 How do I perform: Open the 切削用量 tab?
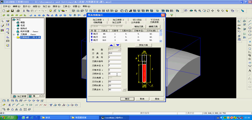pos(98,22)
